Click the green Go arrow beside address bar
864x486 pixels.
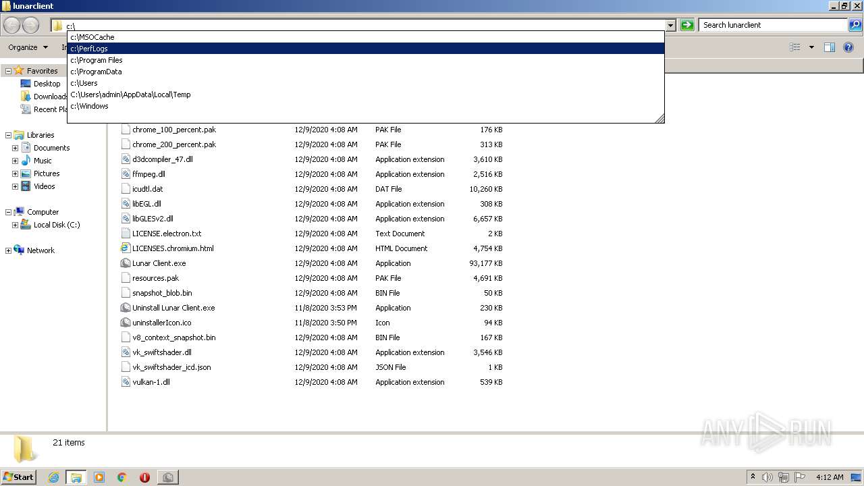[x=687, y=25]
